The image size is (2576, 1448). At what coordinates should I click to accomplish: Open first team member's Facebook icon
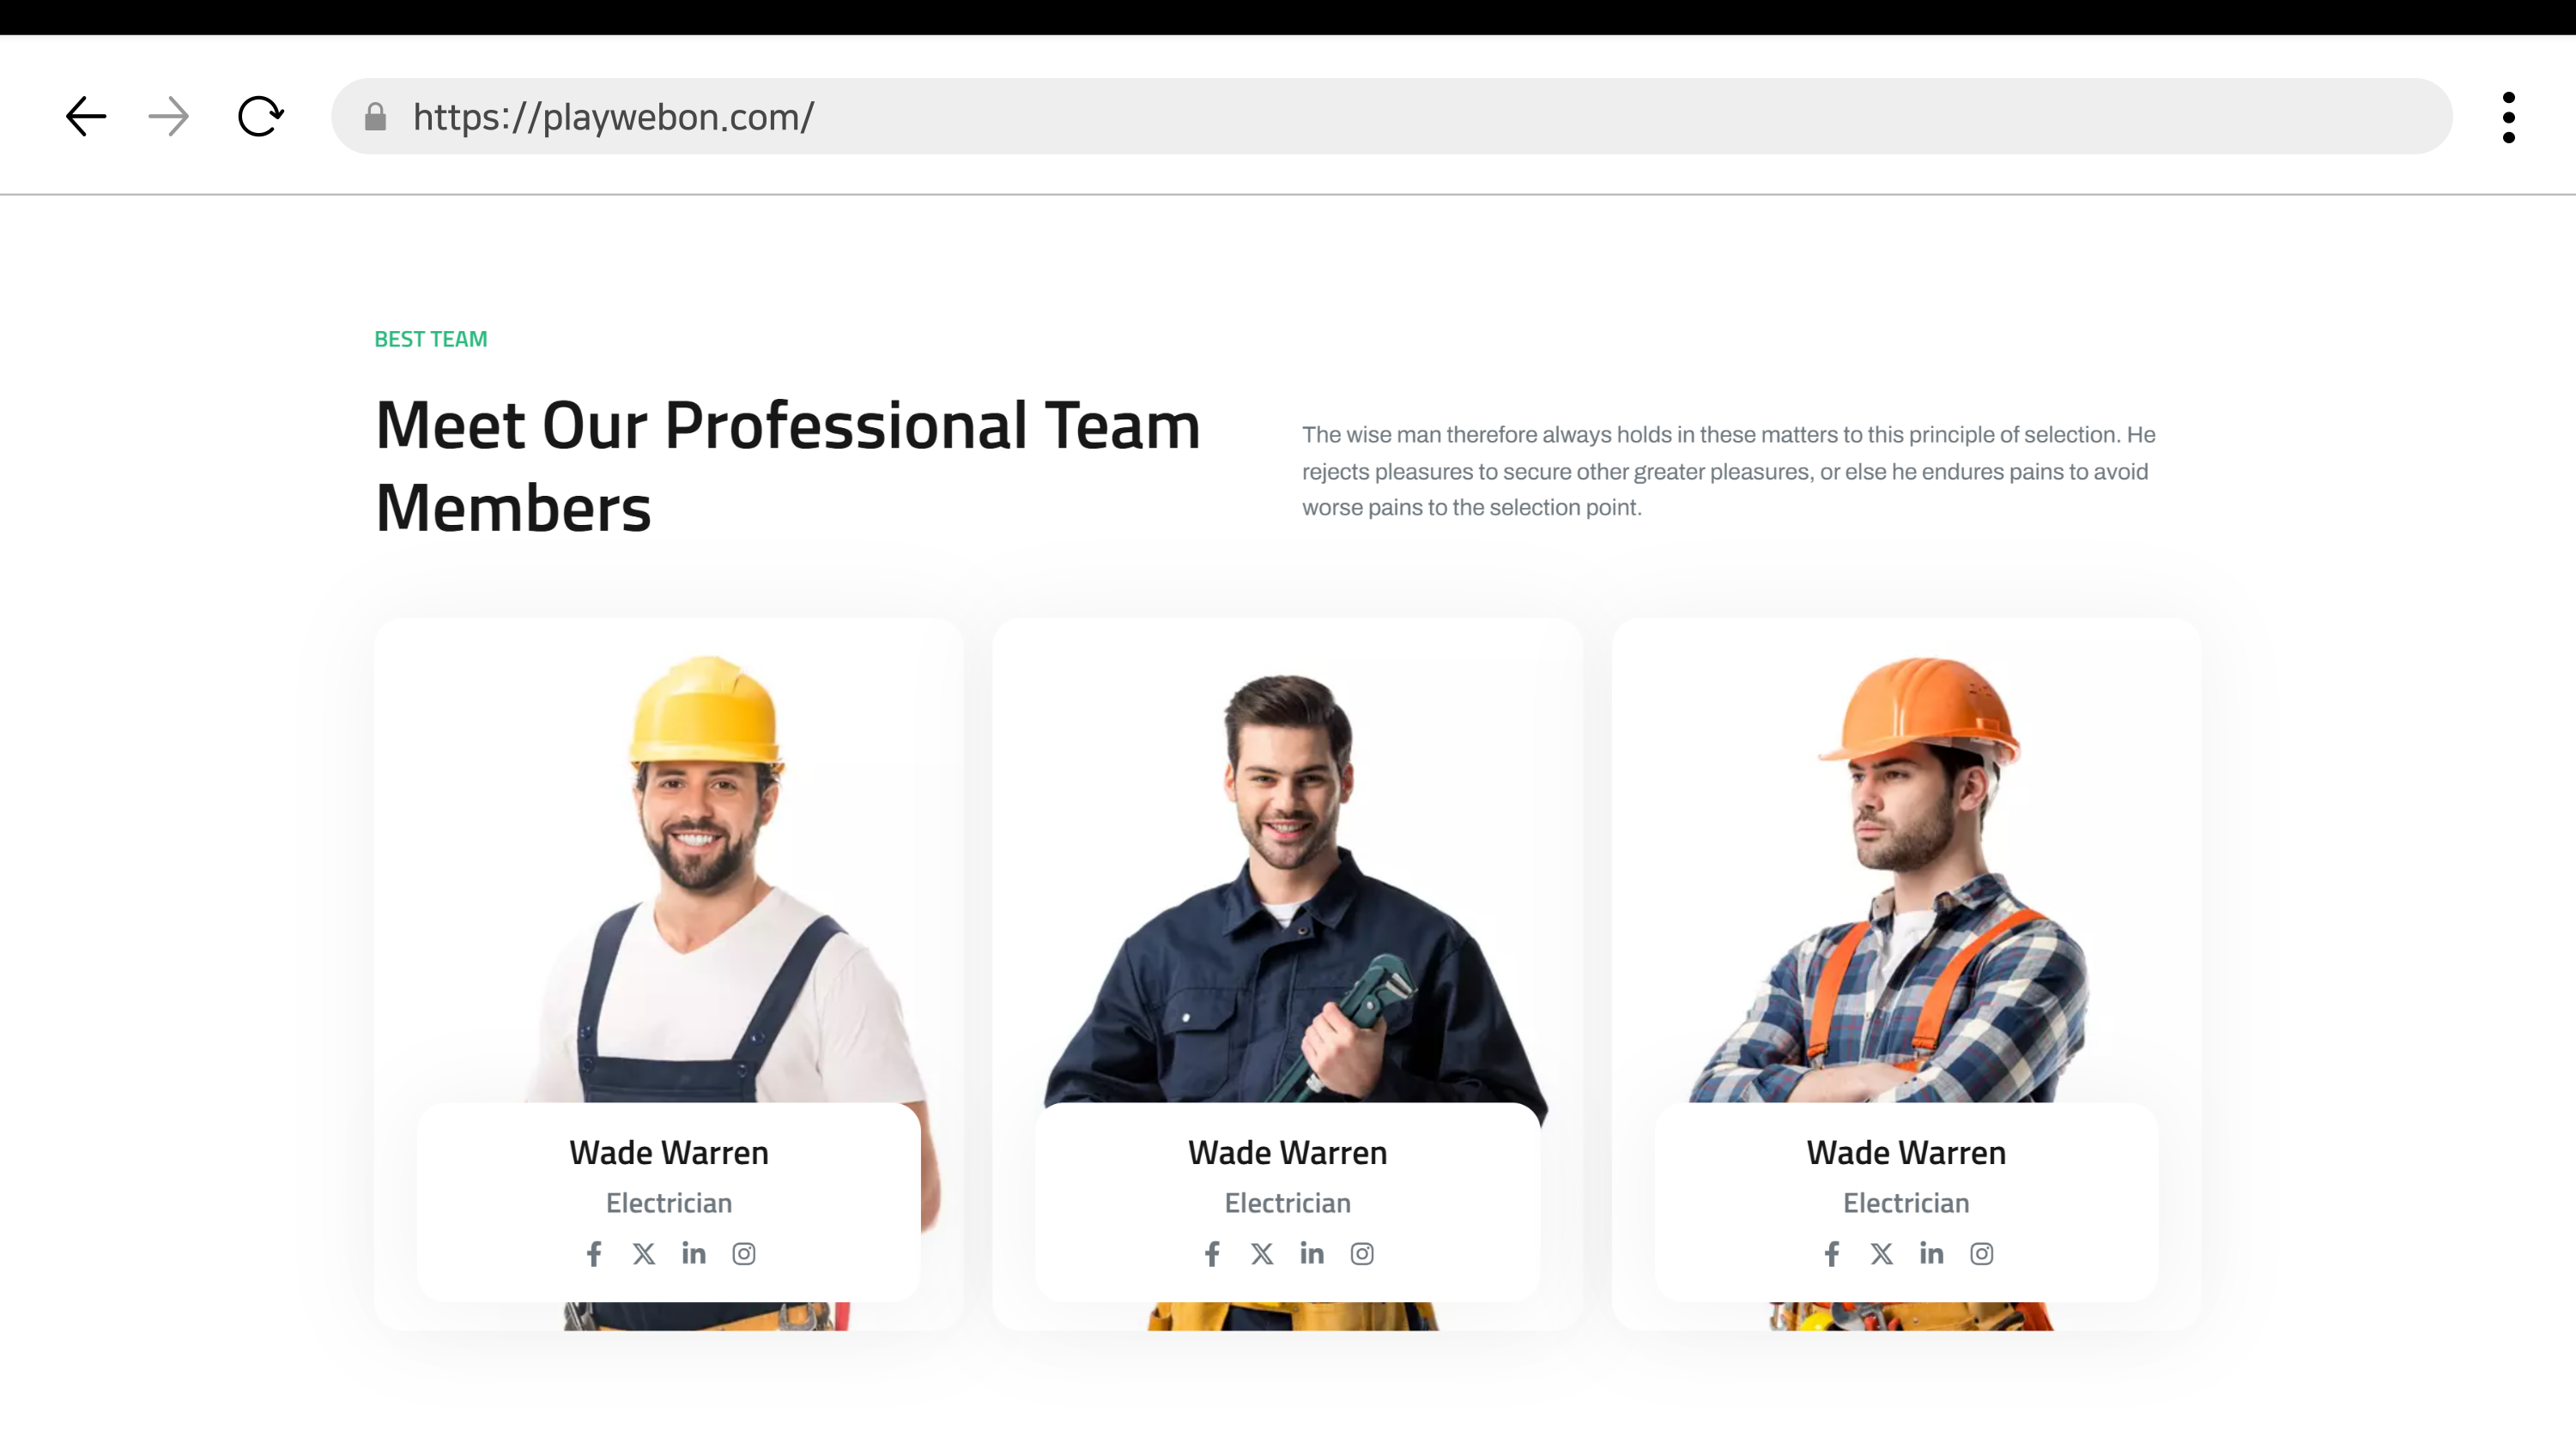coord(594,1253)
